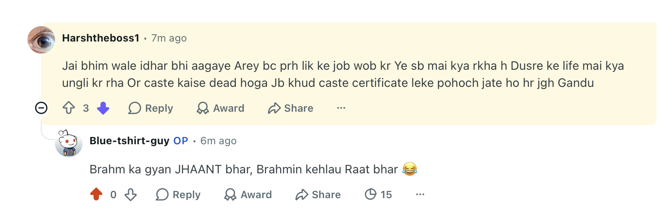Reply to Harshtheboss1's comment
This screenshot has width=666, height=220.
[x=151, y=108]
